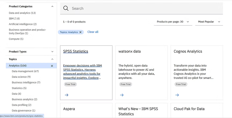The width and height of the screenshot is (232, 118).
Task: Open watsonx data card arrow
Action: [122, 95]
